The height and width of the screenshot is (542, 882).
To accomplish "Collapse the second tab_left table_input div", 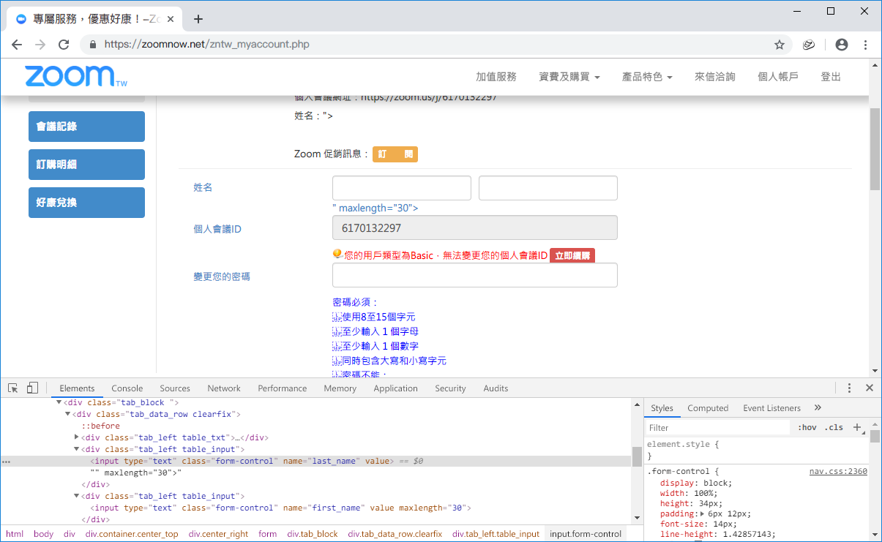I will [77, 496].
